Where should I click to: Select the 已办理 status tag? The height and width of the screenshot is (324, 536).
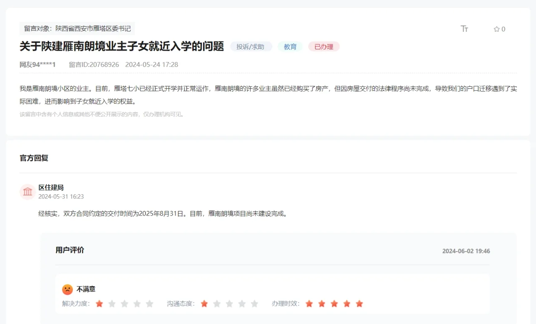coord(324,46)
